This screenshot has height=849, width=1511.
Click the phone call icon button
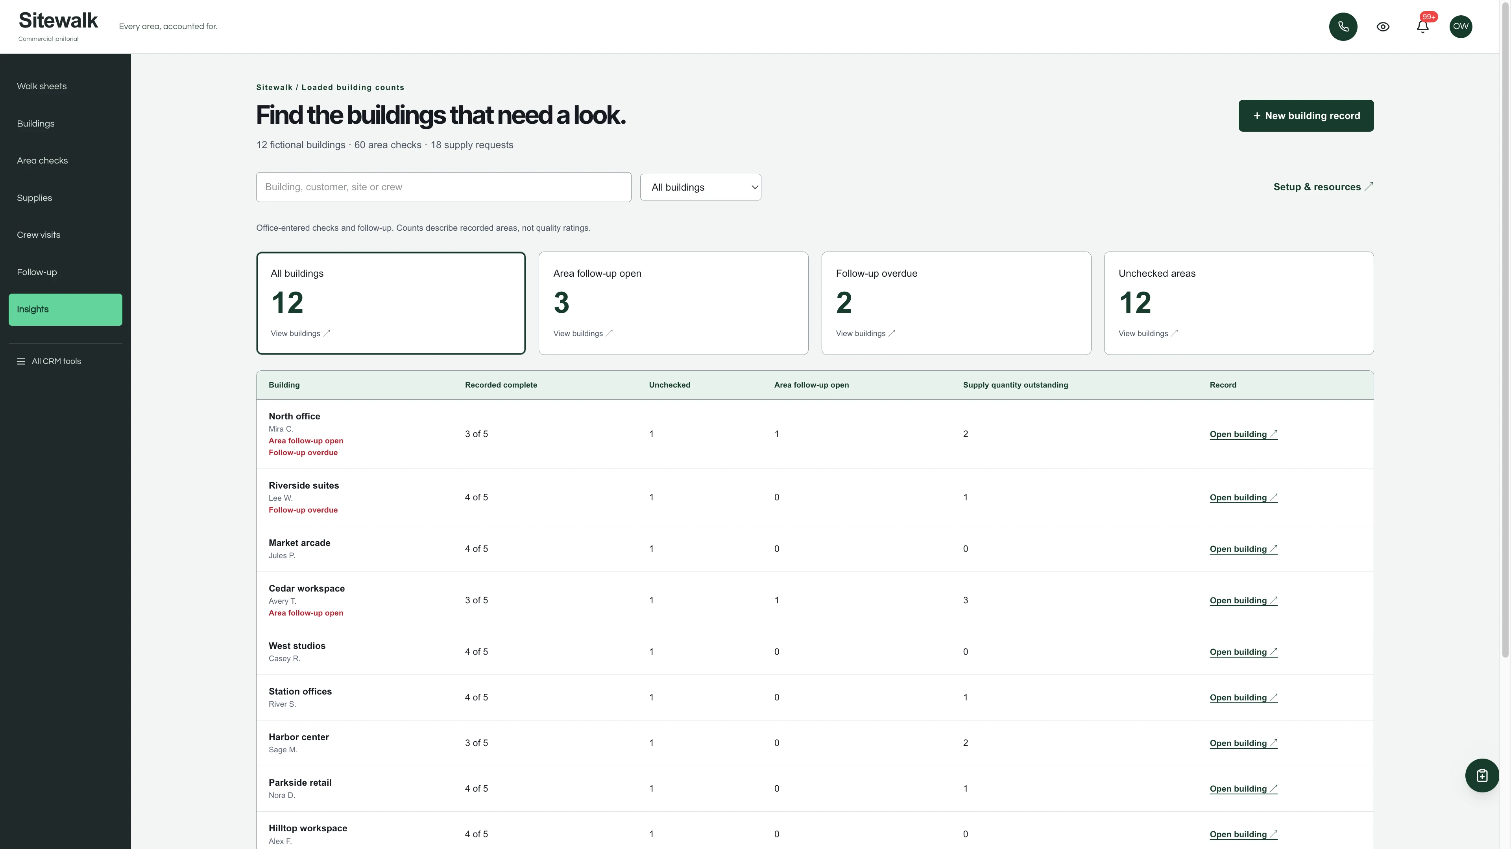[1343, 26]
